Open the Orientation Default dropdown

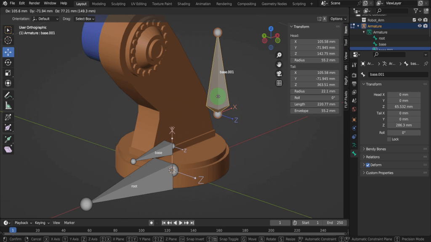point(46,19)
